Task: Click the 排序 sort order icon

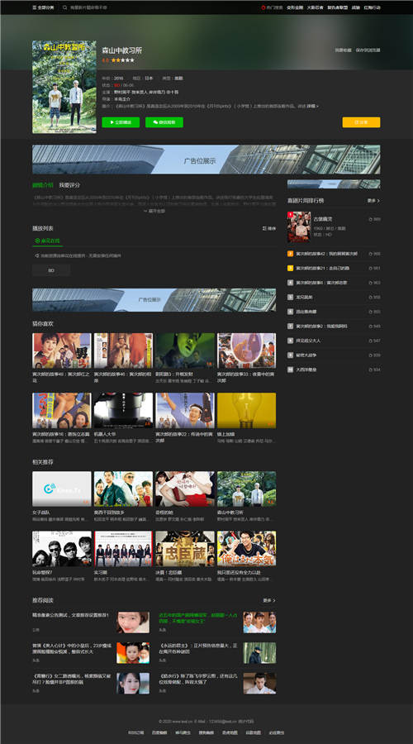Action: tap(264, 228)
